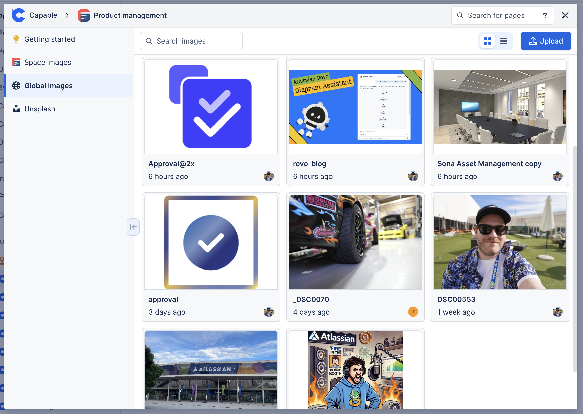This screenshot has height=414, width=583.
Task: Click the Sona Asset Management copy title
Action: 489,164
